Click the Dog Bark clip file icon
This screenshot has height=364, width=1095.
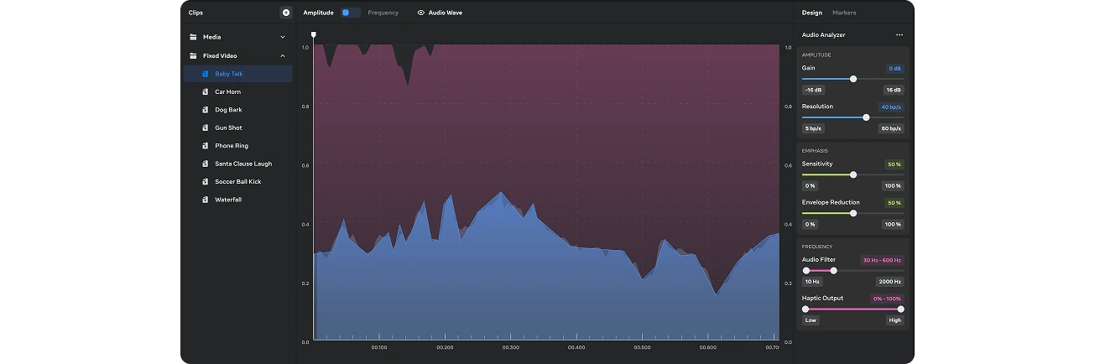pyautogui.click(x=206, y=110)
